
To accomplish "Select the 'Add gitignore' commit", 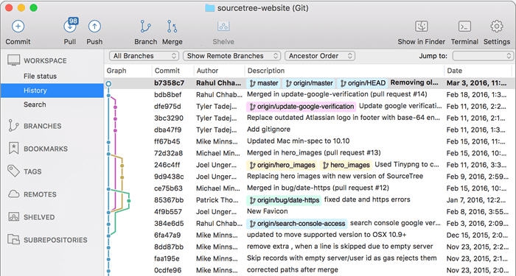I will click(310, 130).
